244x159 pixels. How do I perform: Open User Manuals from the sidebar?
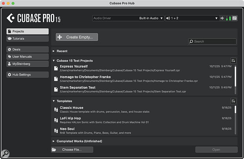click(x=28, y=57)
